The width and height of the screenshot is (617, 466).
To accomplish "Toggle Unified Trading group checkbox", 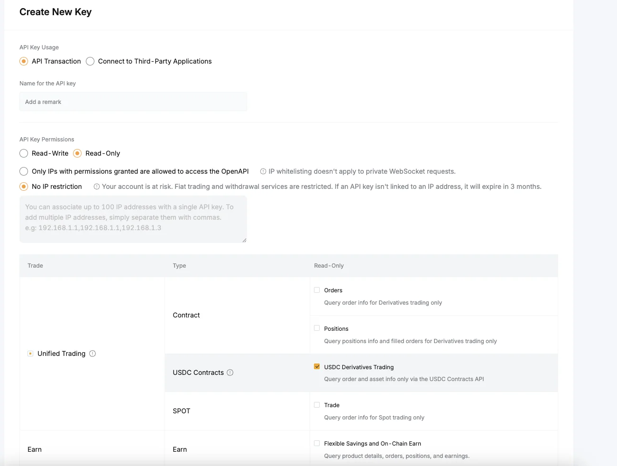I will (30, 354).
